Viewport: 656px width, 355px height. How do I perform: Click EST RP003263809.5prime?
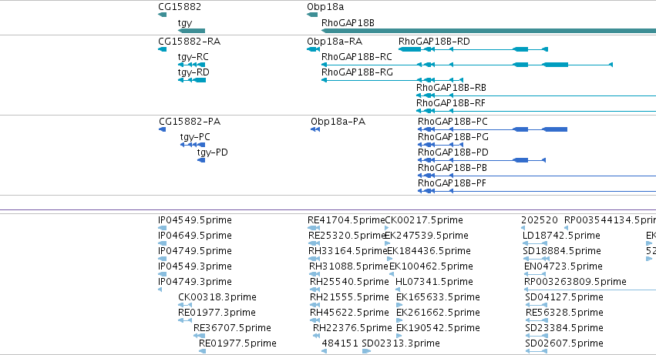(575, 283)
